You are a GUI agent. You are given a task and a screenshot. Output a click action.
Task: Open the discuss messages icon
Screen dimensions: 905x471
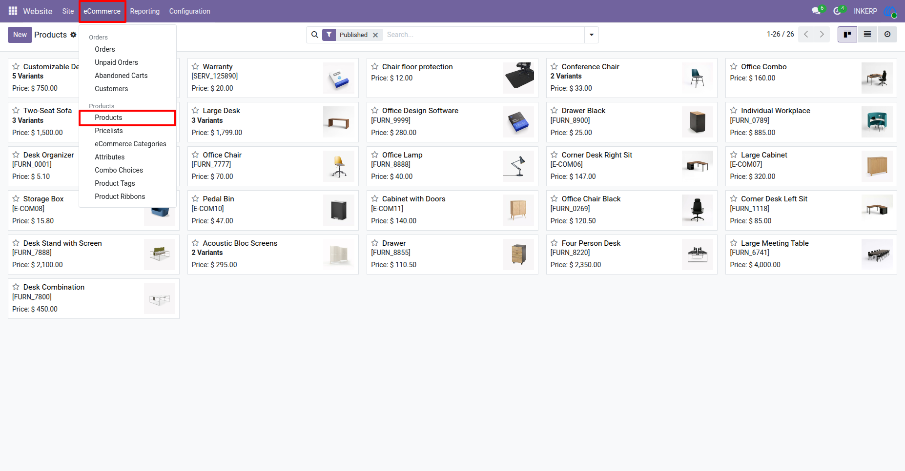816,11
